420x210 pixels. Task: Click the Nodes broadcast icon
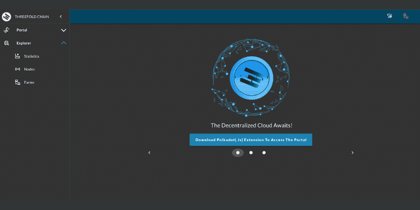pyautogui.click(x=18, y=69)
